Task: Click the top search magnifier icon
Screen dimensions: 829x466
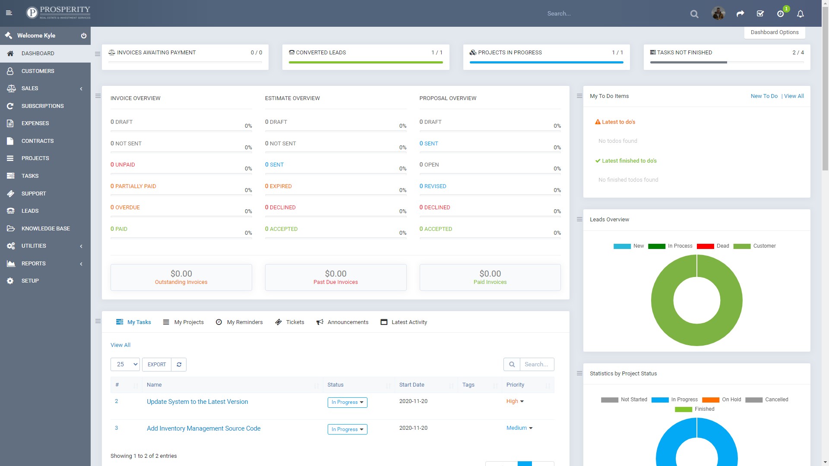Action: coord(694,14)
